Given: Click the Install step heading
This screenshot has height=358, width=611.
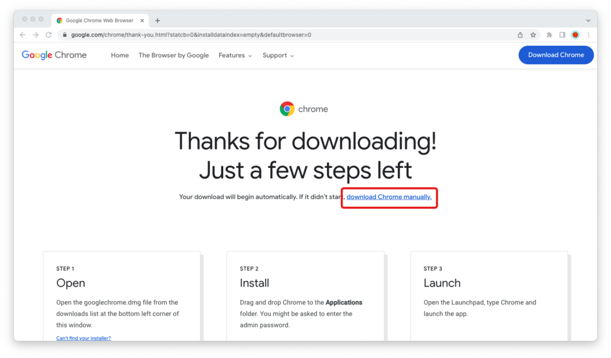Looking at the screenshot, I should tap(254, 283).
